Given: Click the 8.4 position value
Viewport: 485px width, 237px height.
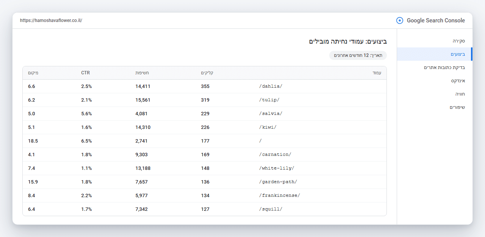Looking at the screenshot, I should (31, 196).
